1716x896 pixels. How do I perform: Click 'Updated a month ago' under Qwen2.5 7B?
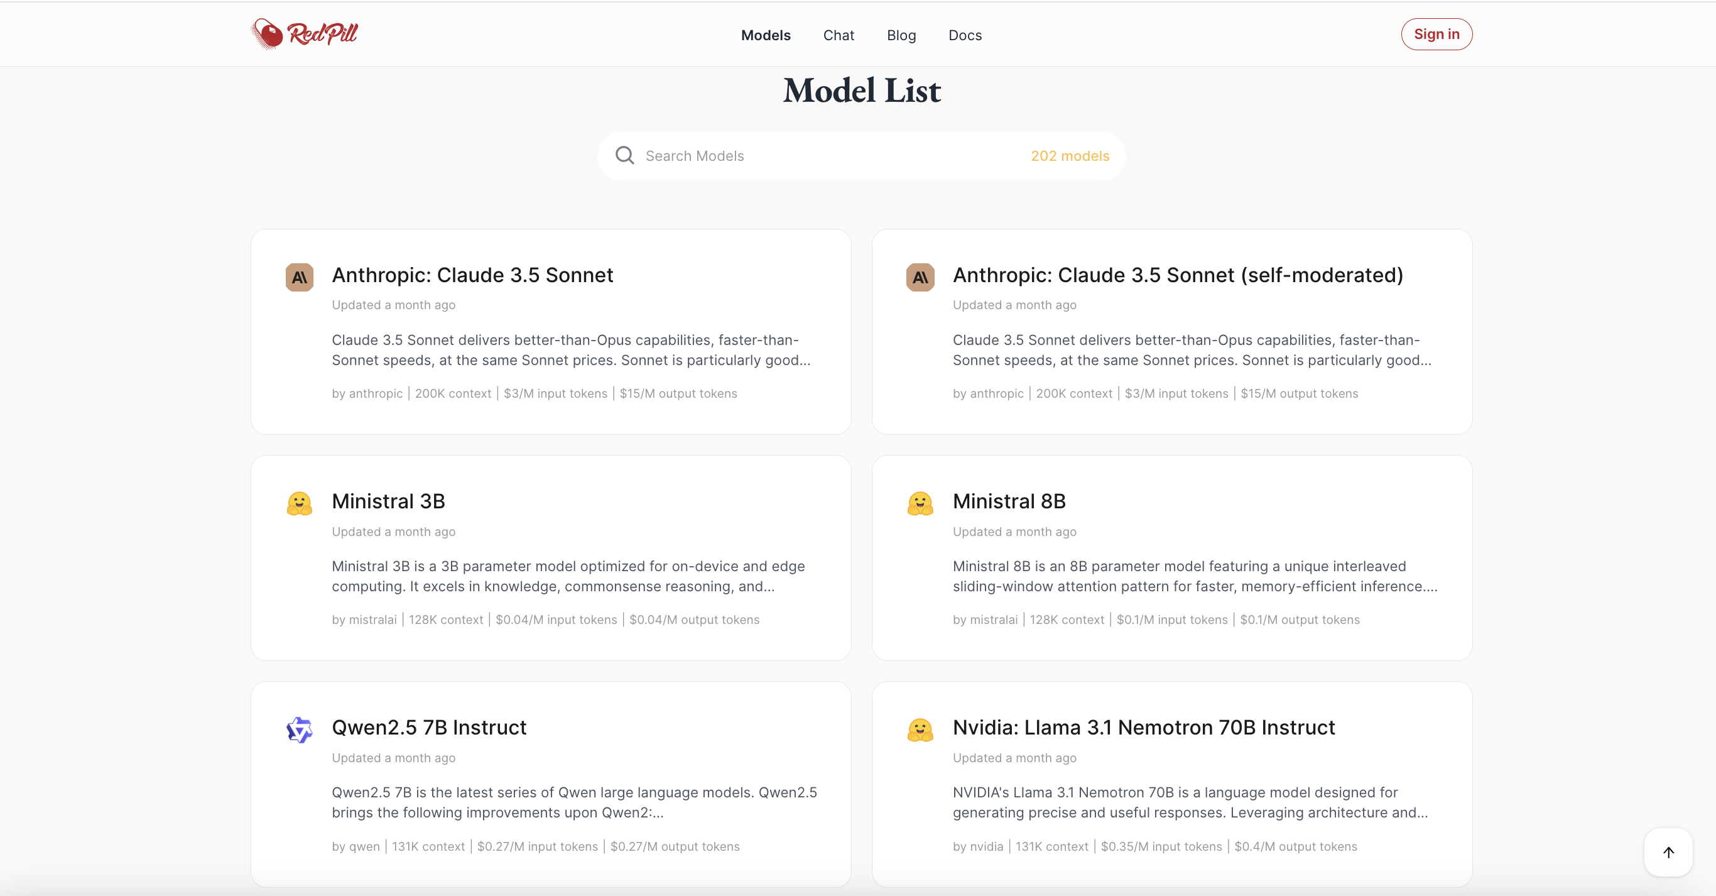point(394,757)
